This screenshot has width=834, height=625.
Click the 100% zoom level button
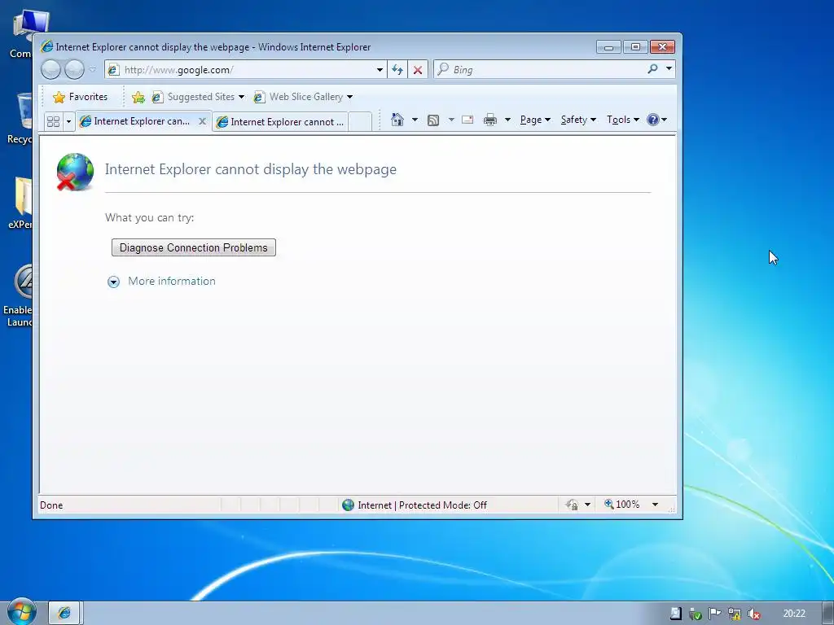[x=621, y=504]
